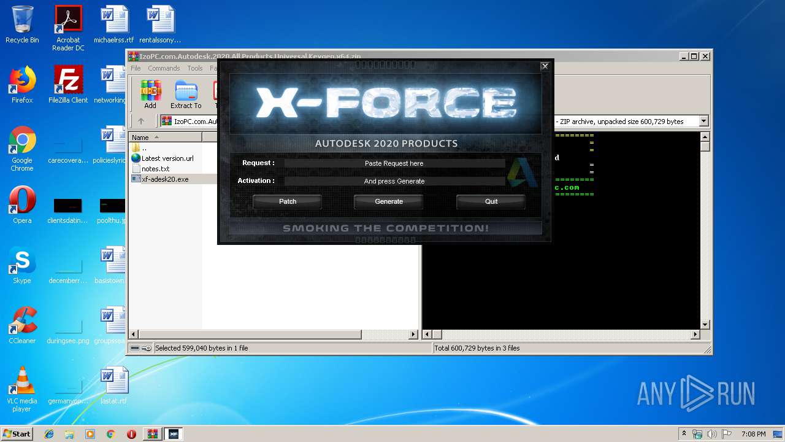Click the Generate button
This screenshot has width=785, height=442.
click(389, 201)
